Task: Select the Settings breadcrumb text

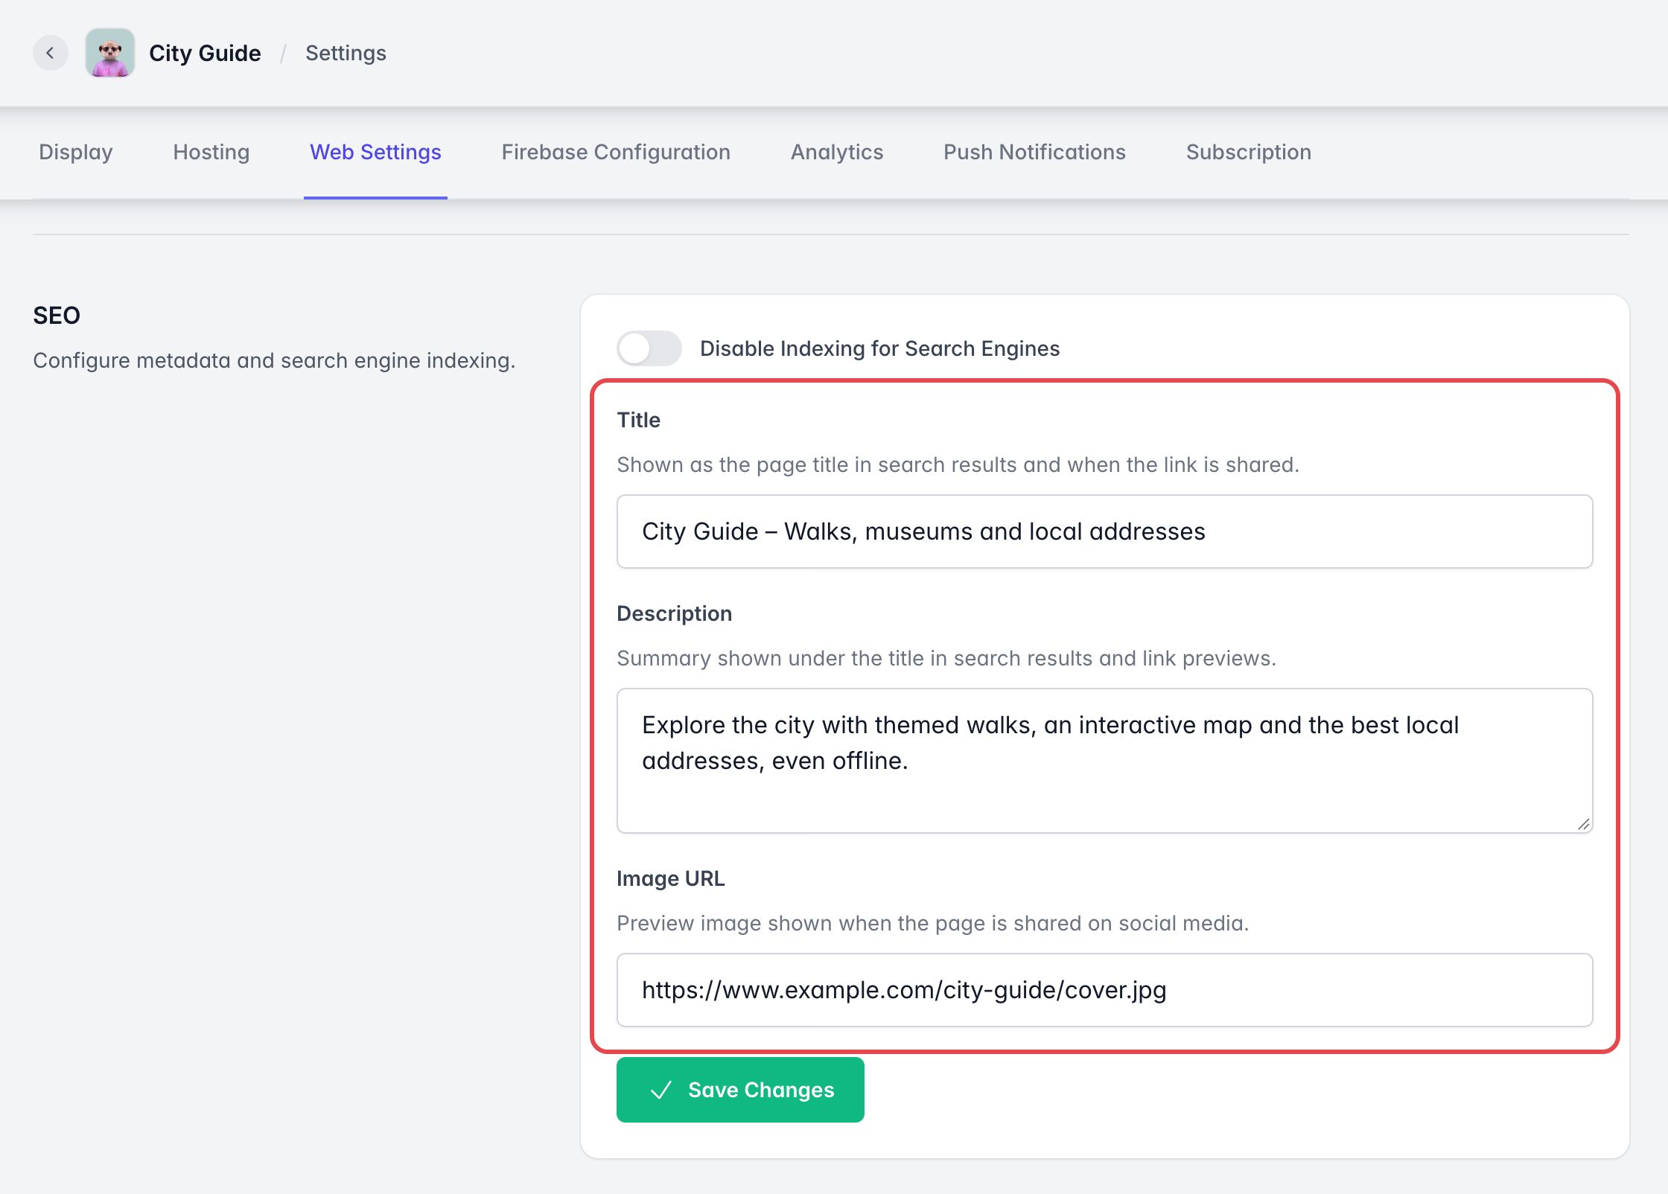Action: click(346, 53)
